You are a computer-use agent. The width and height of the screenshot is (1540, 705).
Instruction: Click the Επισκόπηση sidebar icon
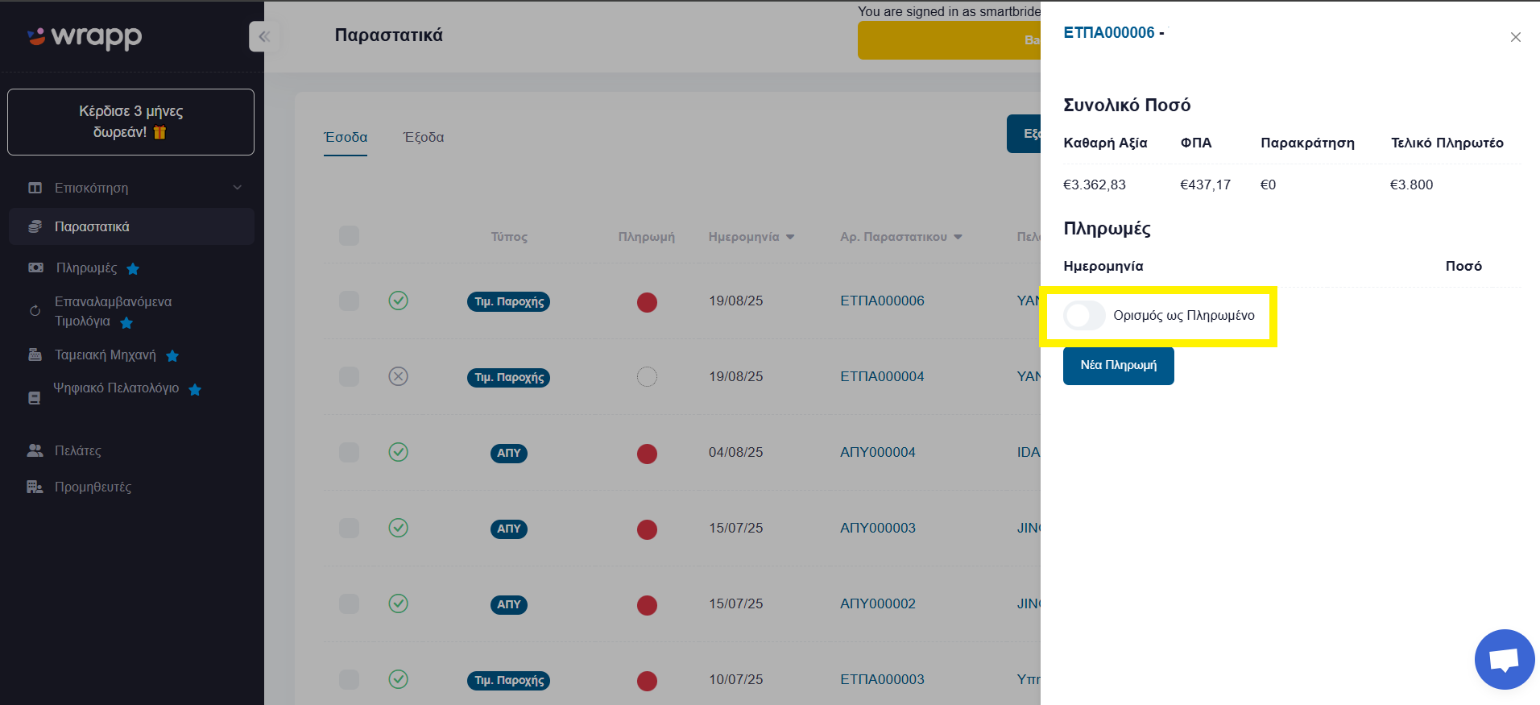(35, 188)
